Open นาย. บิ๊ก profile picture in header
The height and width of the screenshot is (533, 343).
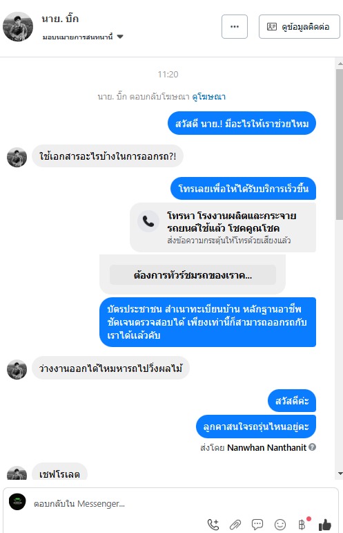pos(18,26)
